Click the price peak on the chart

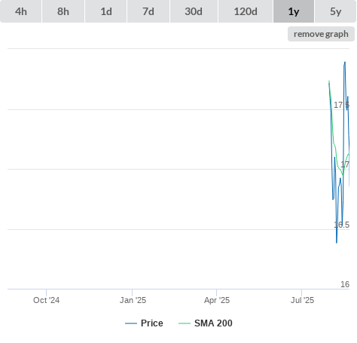[x=345, y=63]
